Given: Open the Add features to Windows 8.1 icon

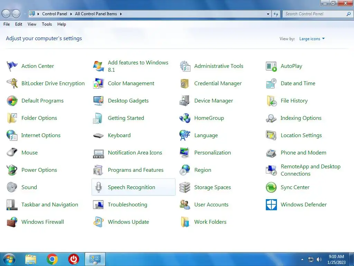Looking at the screenshot, I should click(x=99, y=66).
